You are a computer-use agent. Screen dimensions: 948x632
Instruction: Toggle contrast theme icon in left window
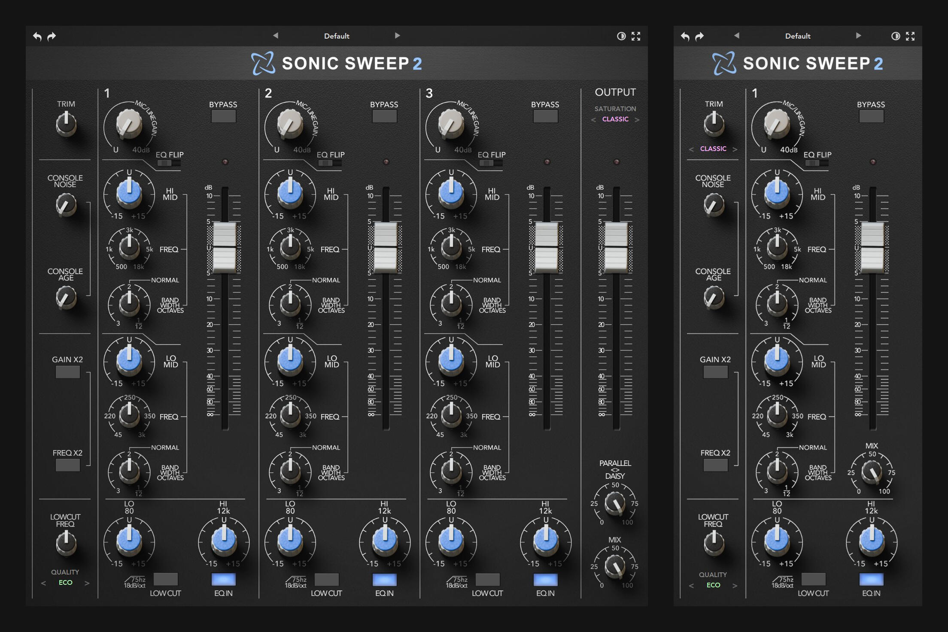coord(621,36)
